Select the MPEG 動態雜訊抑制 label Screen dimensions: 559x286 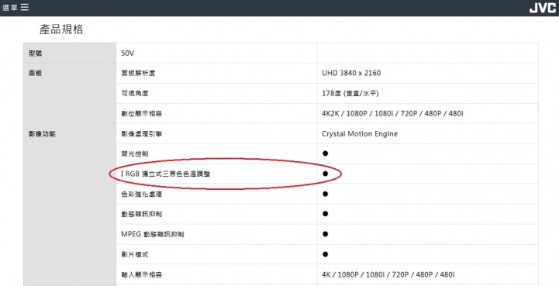[153, 234]
